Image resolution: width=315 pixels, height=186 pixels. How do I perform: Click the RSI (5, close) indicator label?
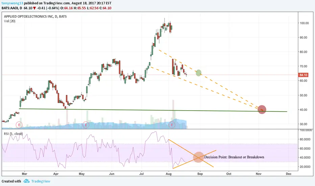[x=13, y=134]
